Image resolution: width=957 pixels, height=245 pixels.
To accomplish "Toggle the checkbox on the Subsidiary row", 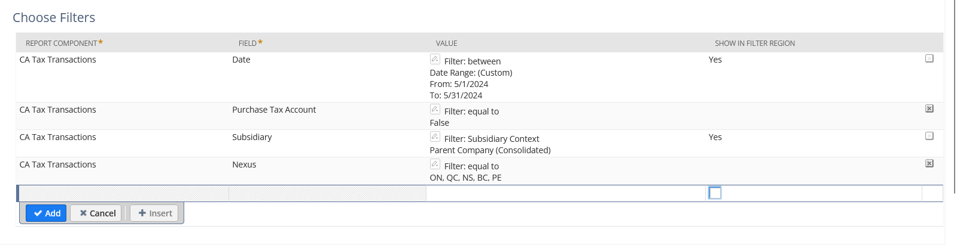I will 929,136.
